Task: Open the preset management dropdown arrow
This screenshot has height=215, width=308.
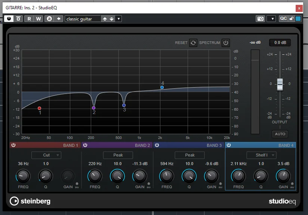Action: coord(118,19)
